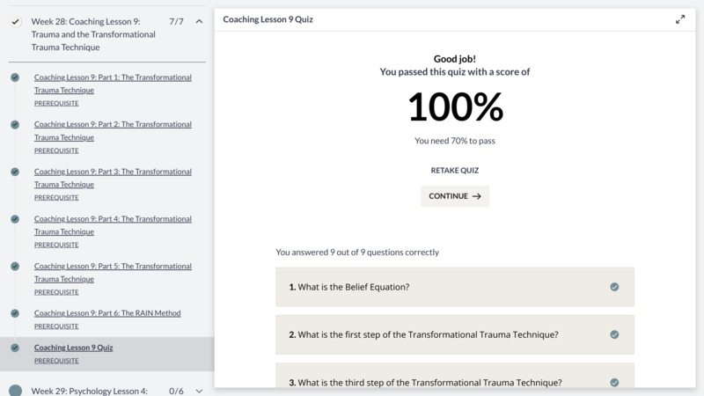Click completion check for Part 3 lesson
The image size is (704, 396).
coord(15,172)
